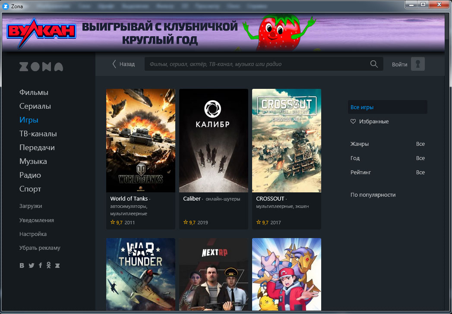Click the year 2017 under CROSSOUT
Image resolution: width=452 pixels, height=314 pixels.
click(275, 223)
